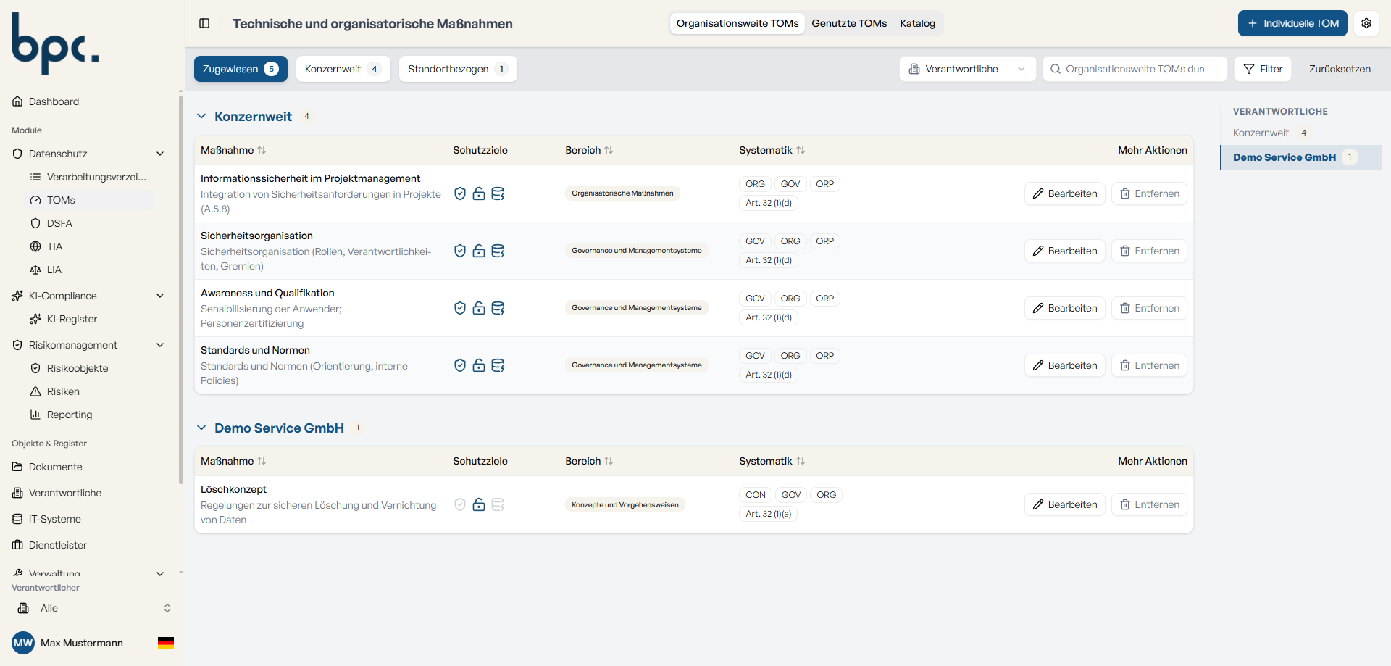Remove the Löschkonzept measure

coord(1149,504)
